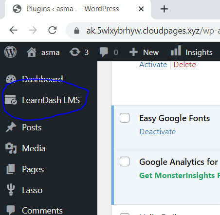This screenshot has height=215, width=220.
Task: Click the Posts pushpin icon
Action: tap(11, 127)
